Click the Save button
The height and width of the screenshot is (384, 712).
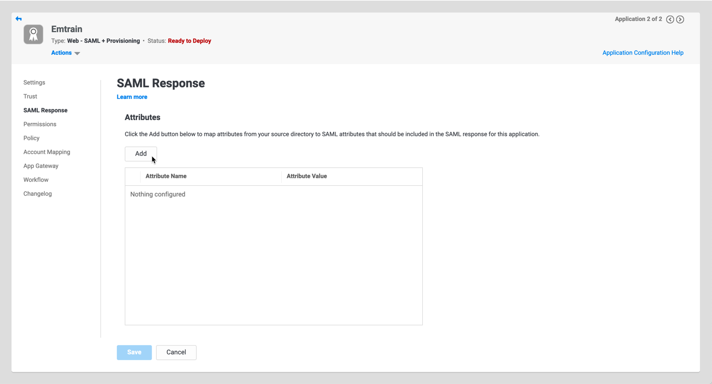(x=134, y=352)
